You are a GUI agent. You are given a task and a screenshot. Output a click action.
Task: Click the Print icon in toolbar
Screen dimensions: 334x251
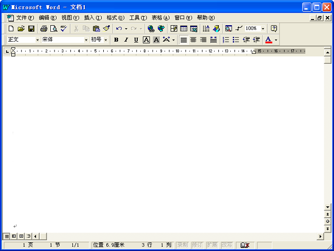44,29
